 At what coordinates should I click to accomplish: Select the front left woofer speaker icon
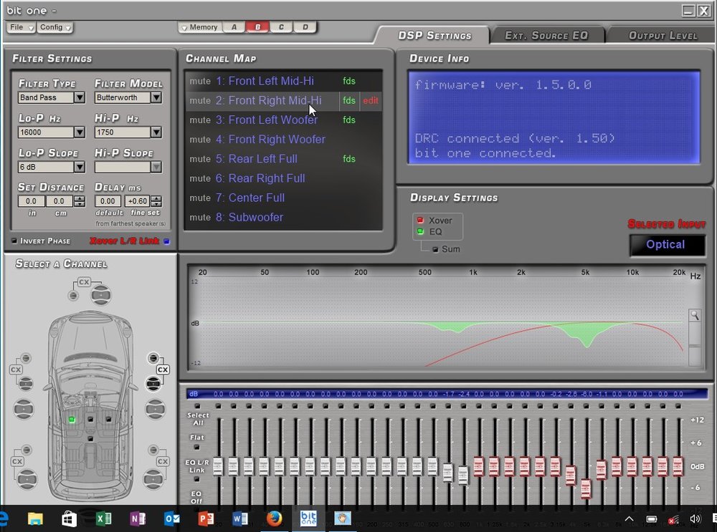point(24,409)
